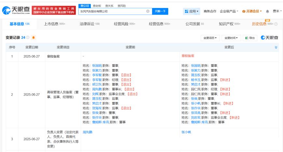Select the 查风险 search tab
283x152 pixels.
click(121, 6)
